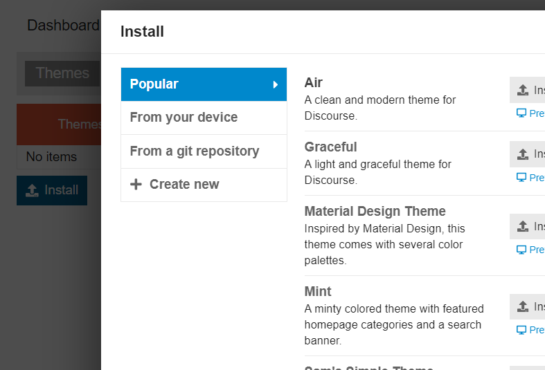Click the arrow on Popular tab
The height and width of the screenshot is (370, 545).
[276, 84]
